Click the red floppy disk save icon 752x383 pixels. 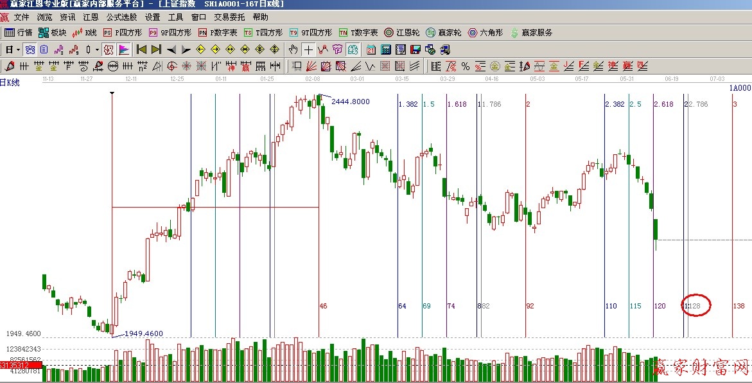click(415, 49)
